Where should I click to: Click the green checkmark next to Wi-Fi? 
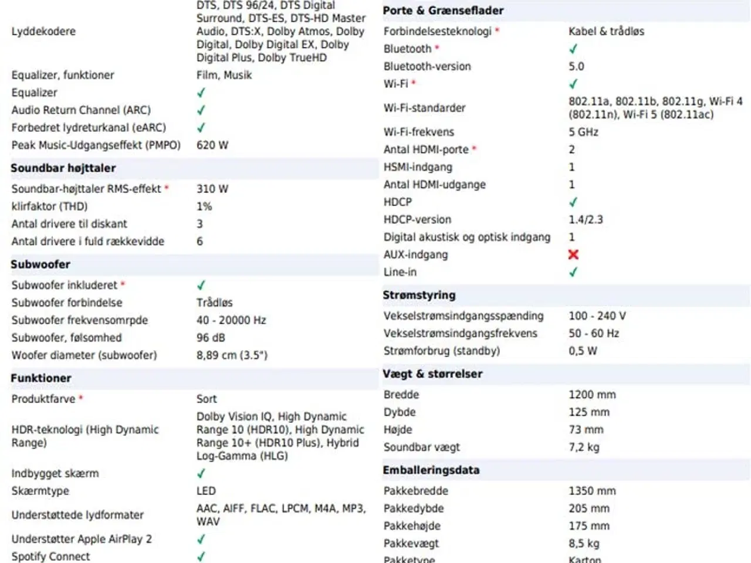pos(573,84)
